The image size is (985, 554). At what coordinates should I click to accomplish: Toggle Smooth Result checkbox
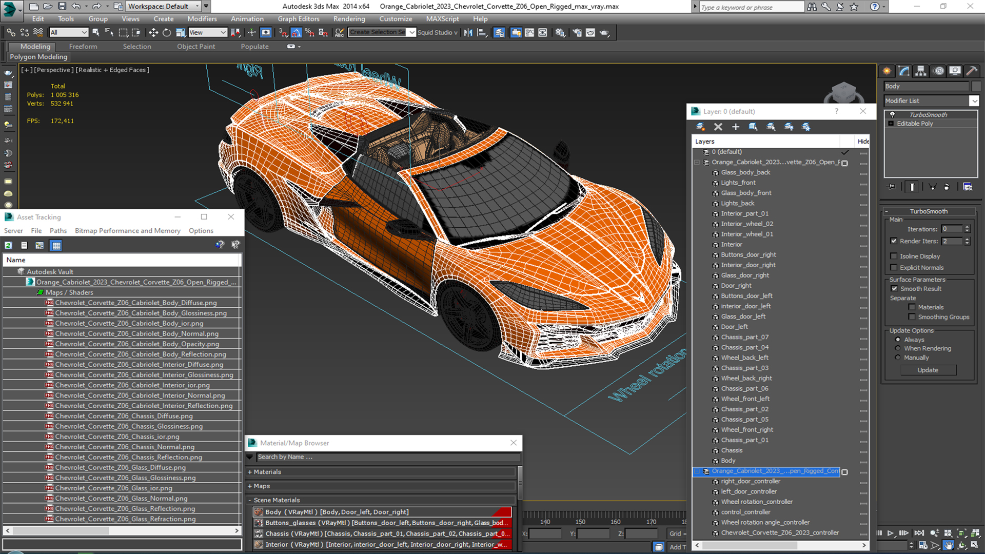tap(894, 289)
